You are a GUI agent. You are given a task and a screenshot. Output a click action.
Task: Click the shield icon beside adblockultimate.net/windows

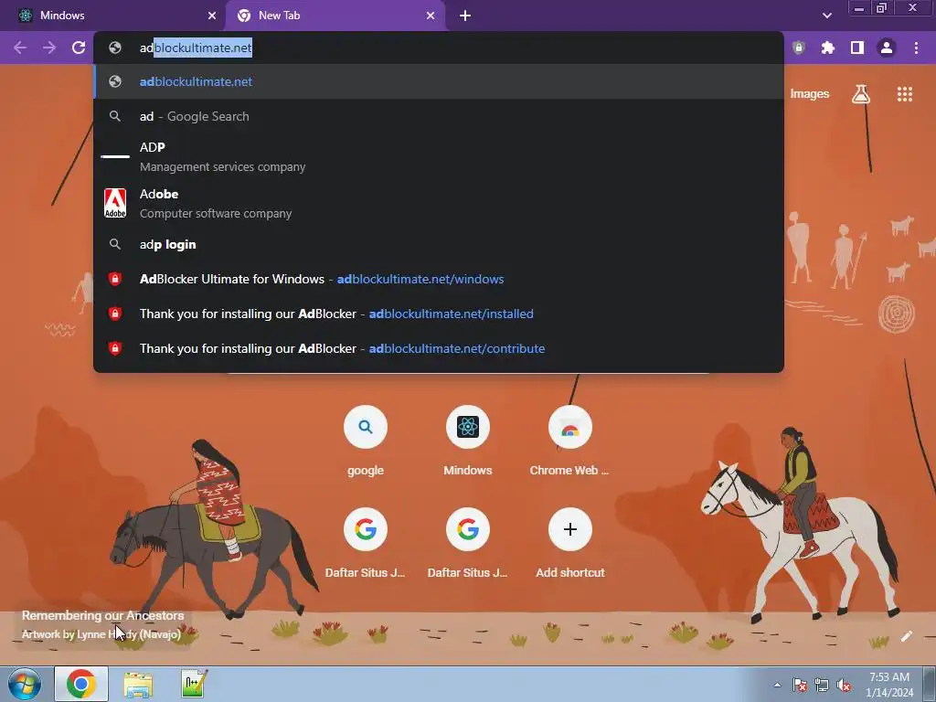(x=115, y=279)
